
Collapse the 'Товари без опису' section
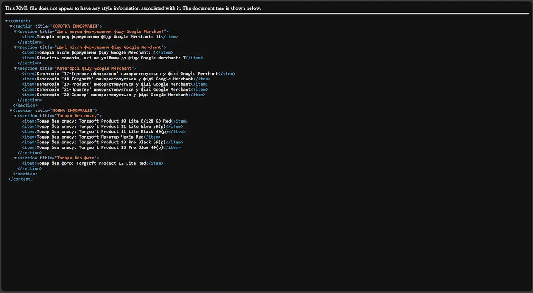(x=15, y=116)
